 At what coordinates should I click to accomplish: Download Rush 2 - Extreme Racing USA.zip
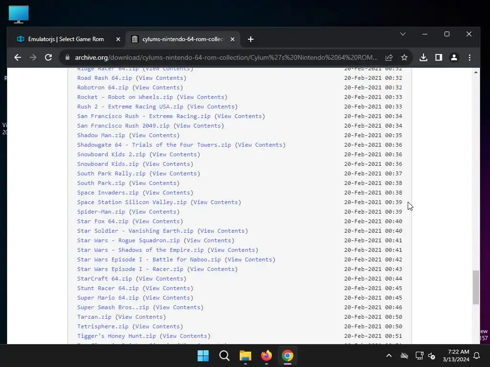point(130,107)
